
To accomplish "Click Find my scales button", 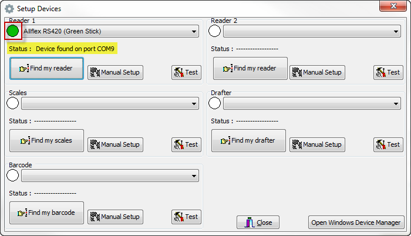I will pos(46,141).
